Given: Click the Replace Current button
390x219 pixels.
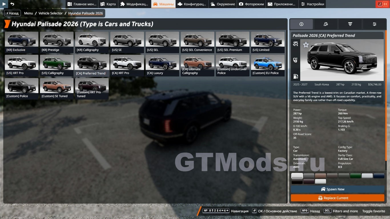Looking at the screenshot, I should click(337, 198).
